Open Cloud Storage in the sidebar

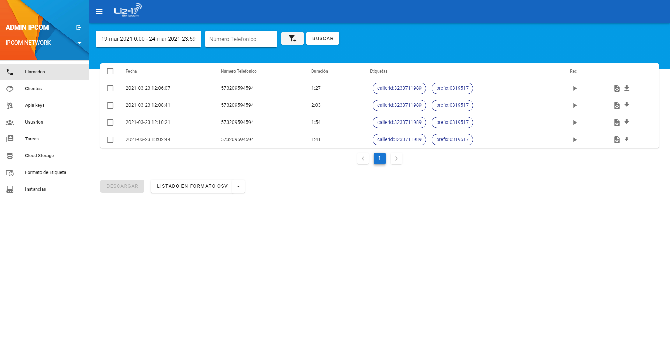pyautogui.click(x=45, y=156)
